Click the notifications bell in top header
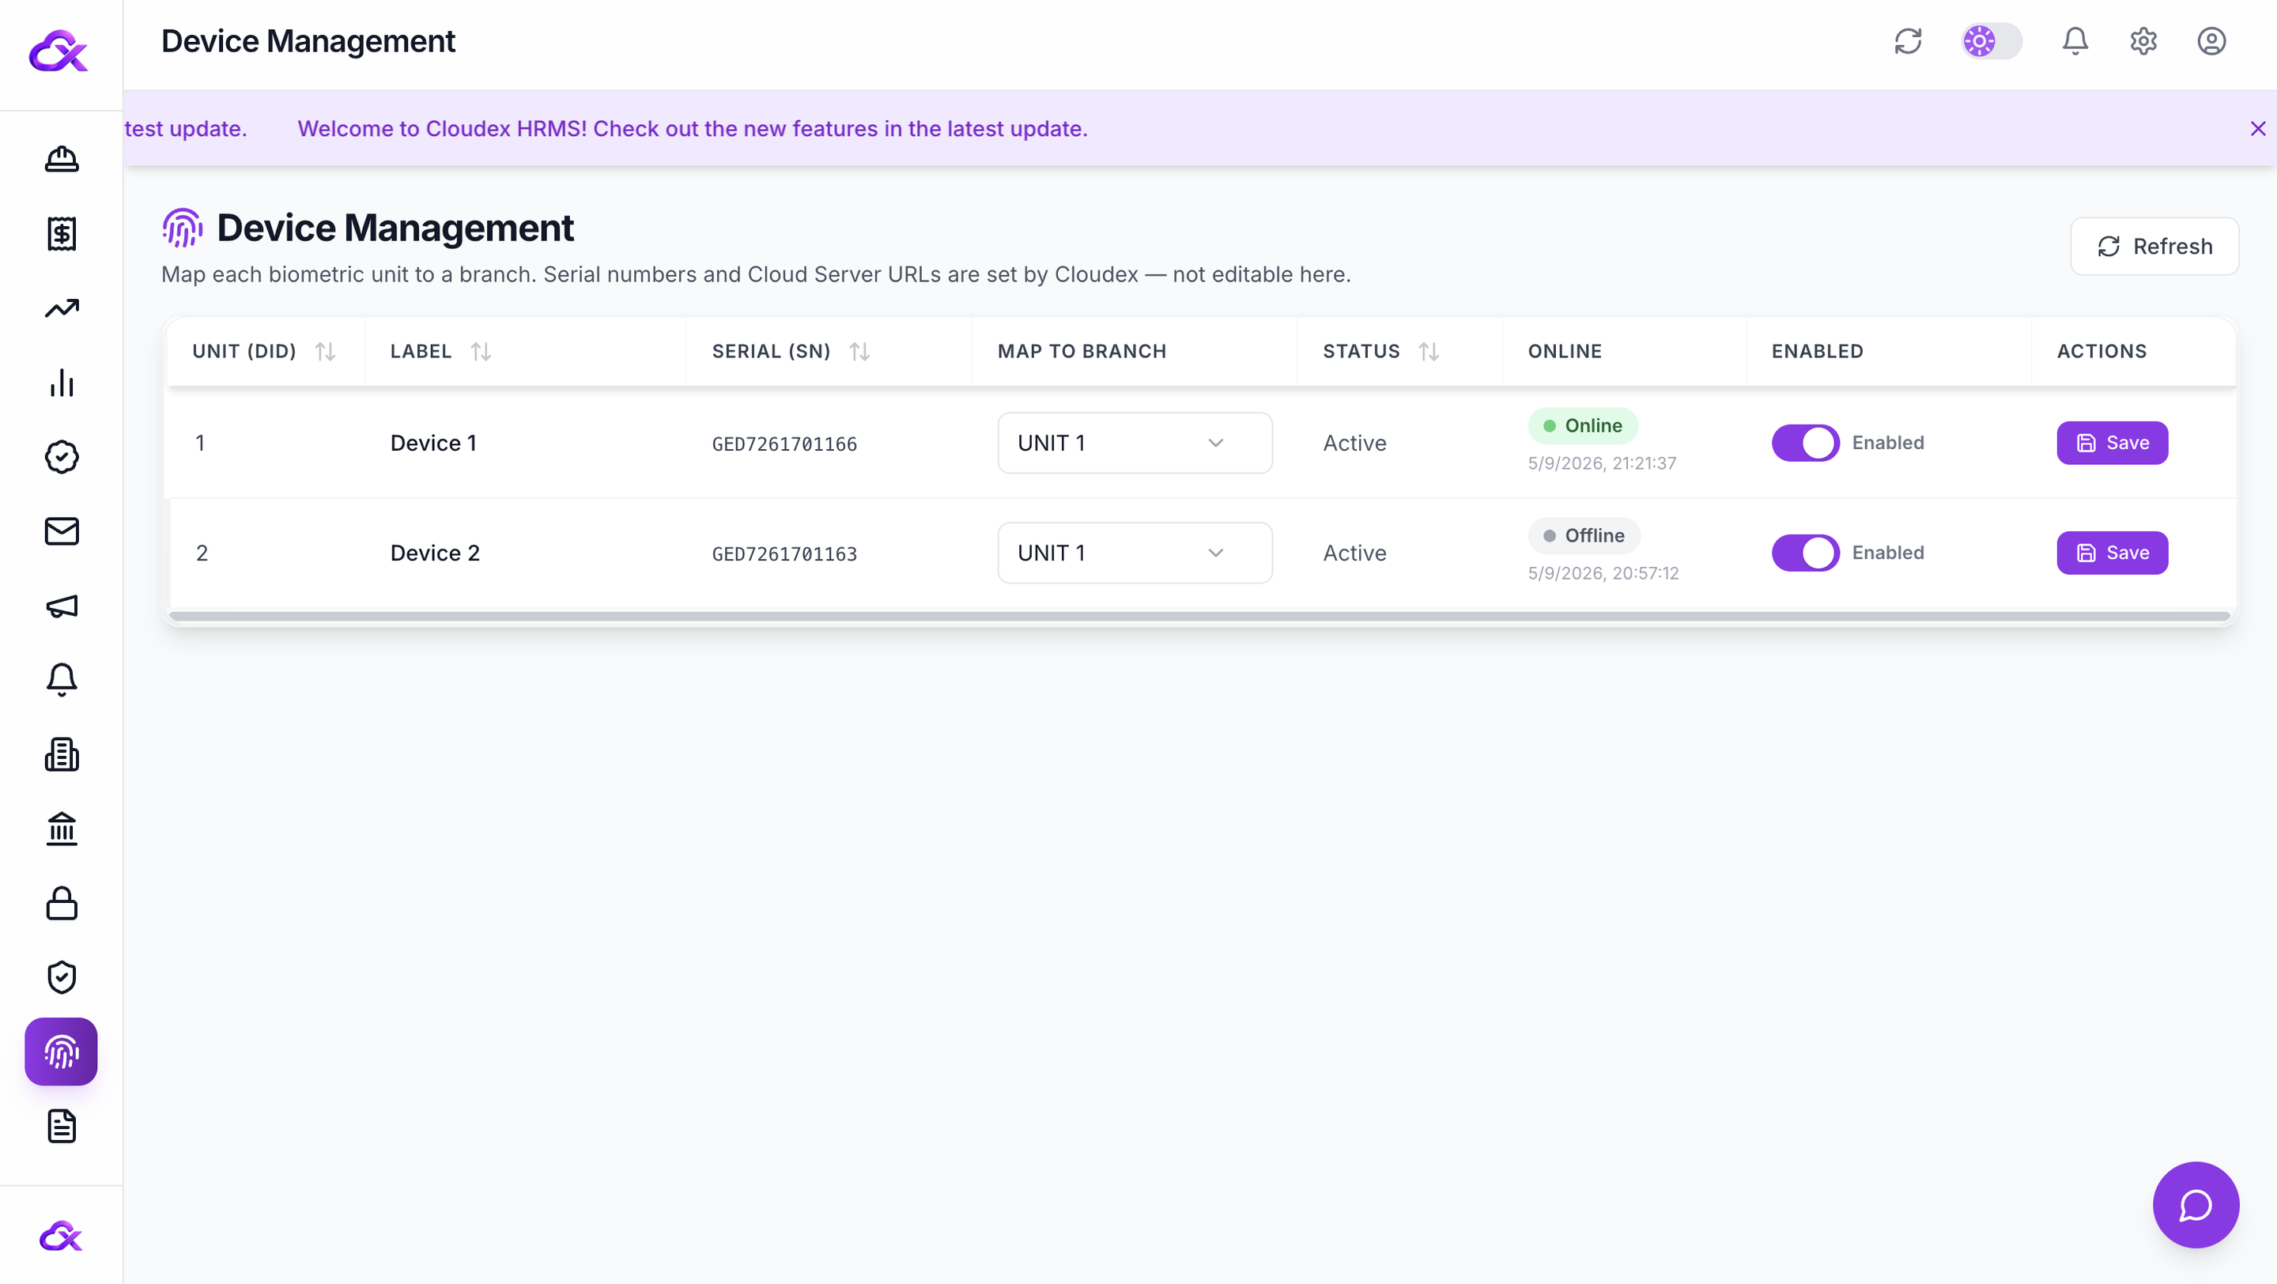 tap(2075, 42)
